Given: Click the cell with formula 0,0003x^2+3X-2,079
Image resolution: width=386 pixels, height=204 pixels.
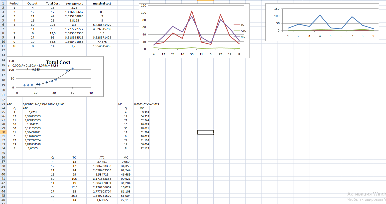Looking at the screenshot, I should coord(146,104).
